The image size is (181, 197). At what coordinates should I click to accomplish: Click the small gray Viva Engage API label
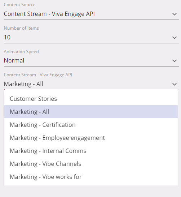click(x=38, y=75)
